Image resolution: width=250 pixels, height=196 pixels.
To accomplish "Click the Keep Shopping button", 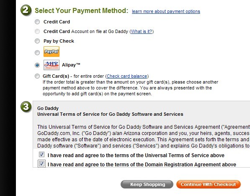I will 147,184.
